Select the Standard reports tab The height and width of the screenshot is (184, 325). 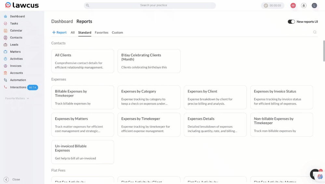85,33
